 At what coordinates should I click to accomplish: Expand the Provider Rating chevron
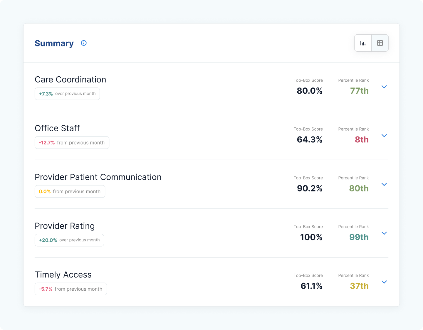pyautogui.click(x=384, y=233)
